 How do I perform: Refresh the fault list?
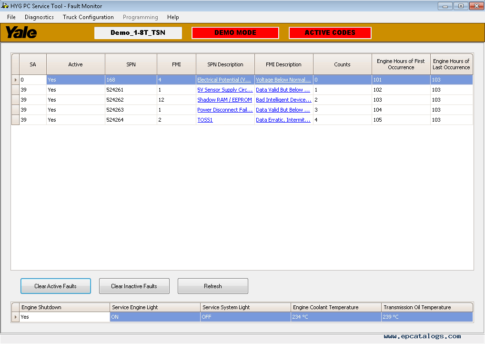212,286
